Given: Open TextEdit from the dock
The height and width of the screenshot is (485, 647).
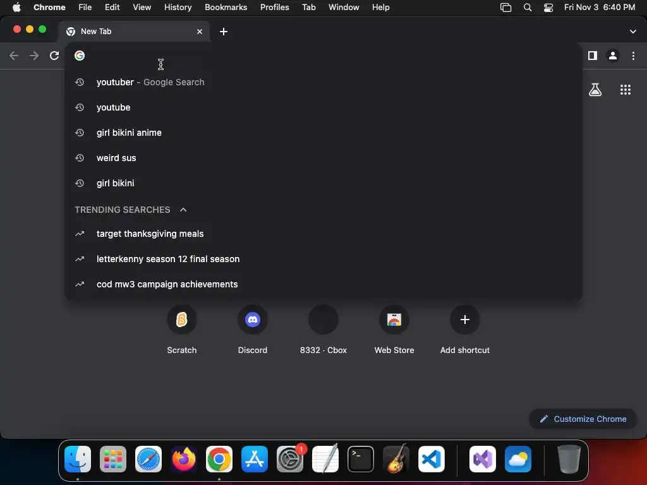Looking at the screenshot, I should tap(325, 459).
